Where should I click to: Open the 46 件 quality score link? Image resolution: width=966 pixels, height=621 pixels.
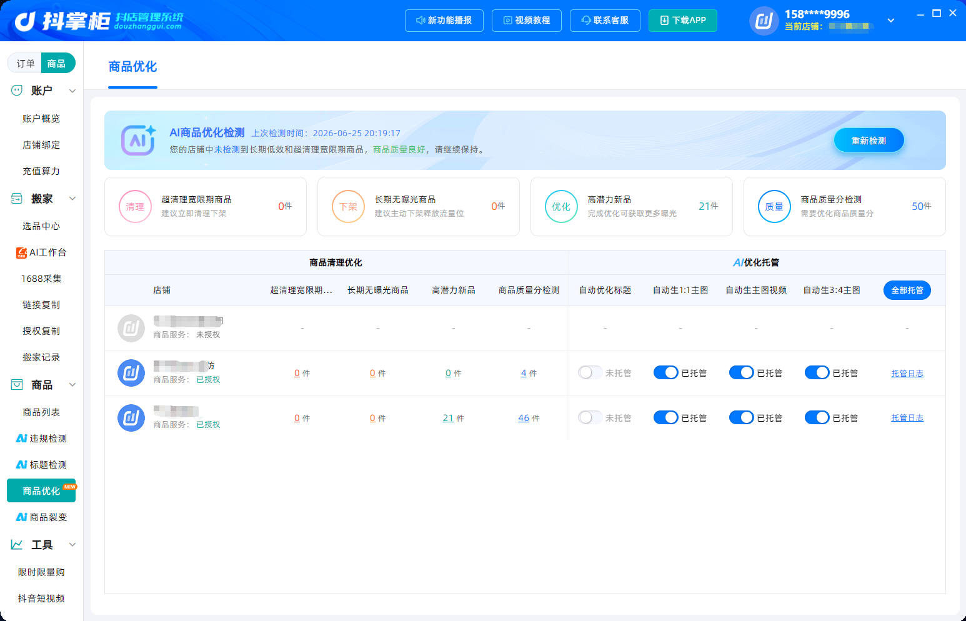tap(524, 418)
